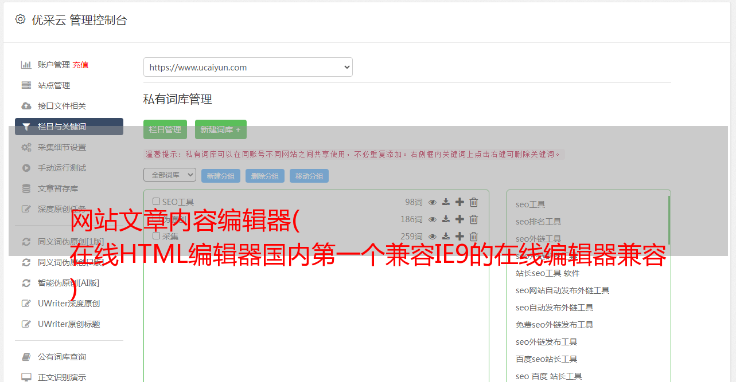Click the download icon in the 186词 row
This screenshot has width=736, height=382.
pyautogui.click(x=446, y=219)
